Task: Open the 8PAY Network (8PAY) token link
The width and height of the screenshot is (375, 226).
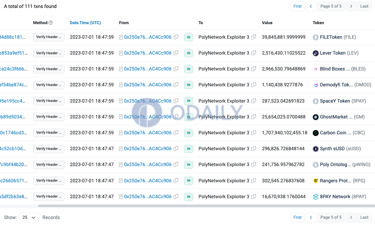Action: 343,196
